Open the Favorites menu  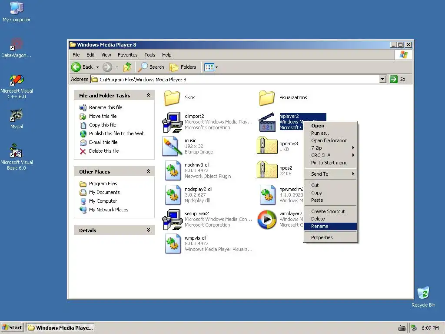tap(127, 55)
